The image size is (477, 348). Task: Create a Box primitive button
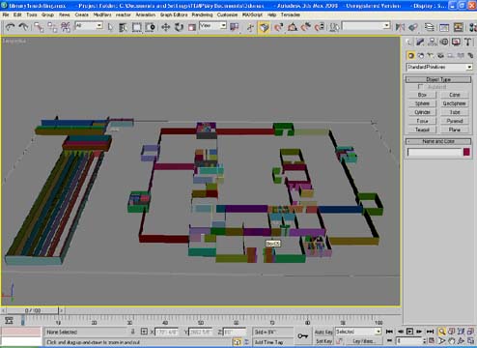tap(422, 95)
